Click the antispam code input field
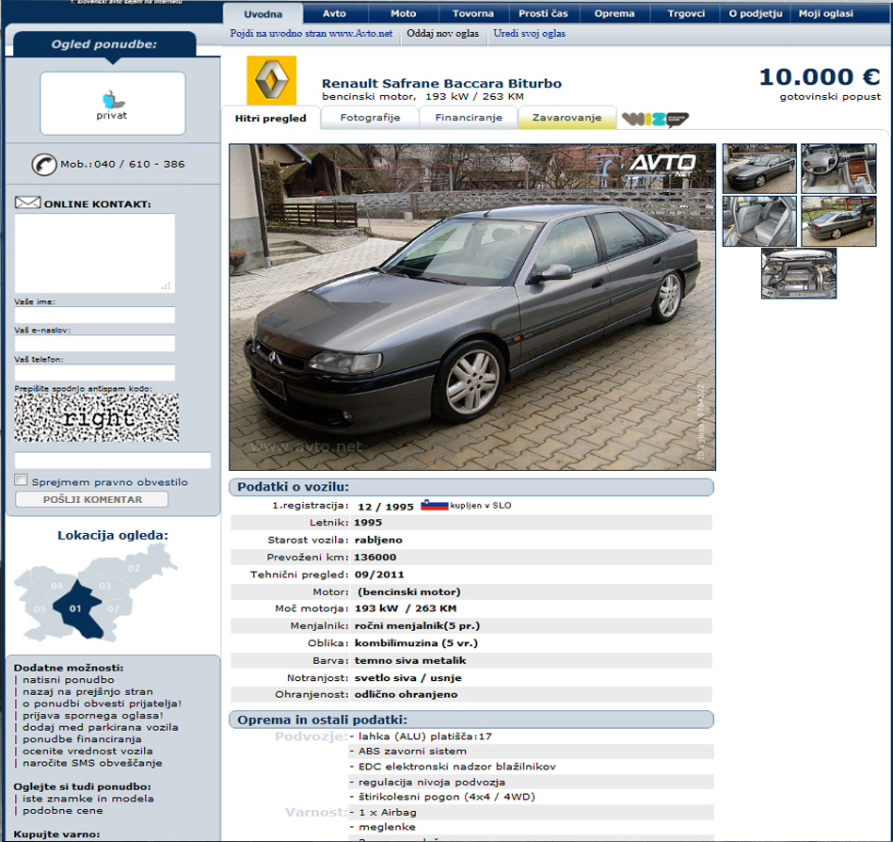Screen dimensions: 893x842 [112, 460]
